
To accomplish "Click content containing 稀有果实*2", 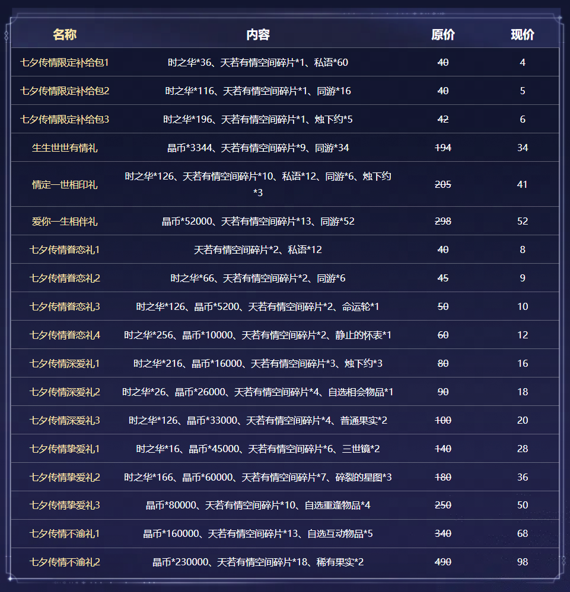I will point(258,562).
